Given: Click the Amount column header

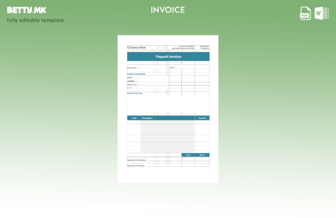Looking at the screenshot, I should click(x=202, y=118).
